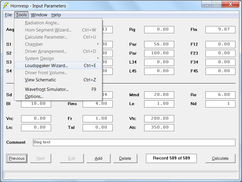Select the Bl field showing 18.00

point(36,104)
